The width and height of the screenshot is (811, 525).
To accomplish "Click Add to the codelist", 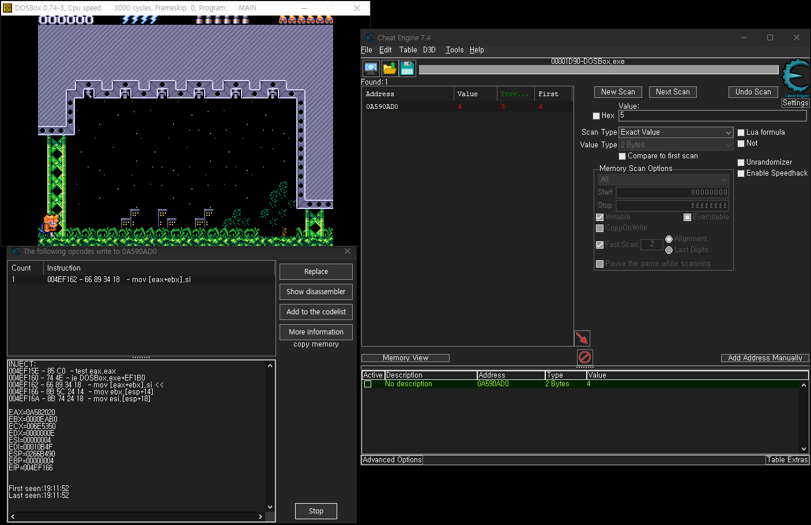I will tap(316, 312).
